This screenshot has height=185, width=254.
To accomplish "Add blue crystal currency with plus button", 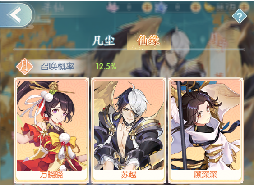I will pyautogui.click(x=196, y=8).
